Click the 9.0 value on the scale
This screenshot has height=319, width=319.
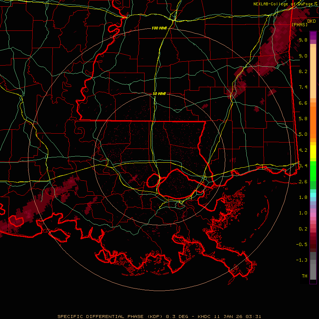(303, 56)
